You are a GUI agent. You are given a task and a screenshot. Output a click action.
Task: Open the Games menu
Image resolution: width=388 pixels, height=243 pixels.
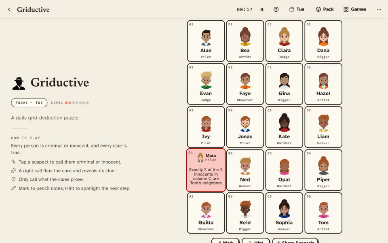(355, 9)
